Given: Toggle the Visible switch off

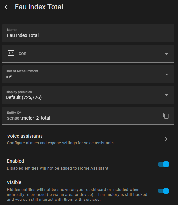Looking at the screenshot, I should click(x=163, y=191).
